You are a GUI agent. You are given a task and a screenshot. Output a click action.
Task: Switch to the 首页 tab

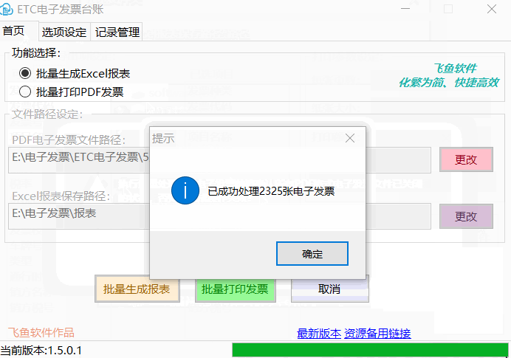point(14,31)
